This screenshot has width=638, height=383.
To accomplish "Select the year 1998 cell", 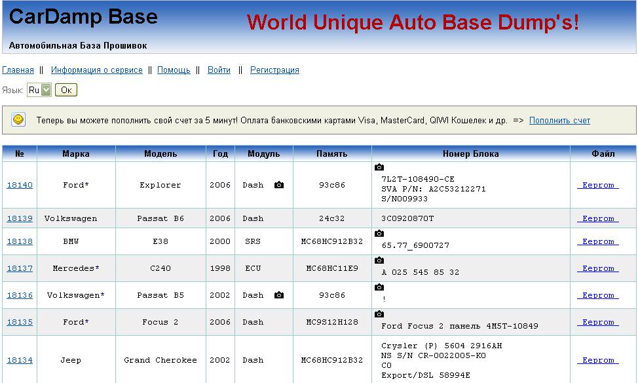I will (220, 268).
